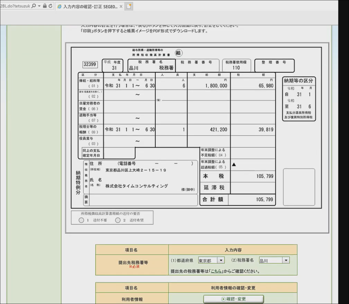
Task: Click the 納期等の区分 heading
Action: tap(298, 81)
